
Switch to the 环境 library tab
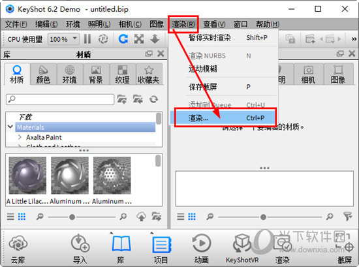pyautogui.click(x=70, y=74)
